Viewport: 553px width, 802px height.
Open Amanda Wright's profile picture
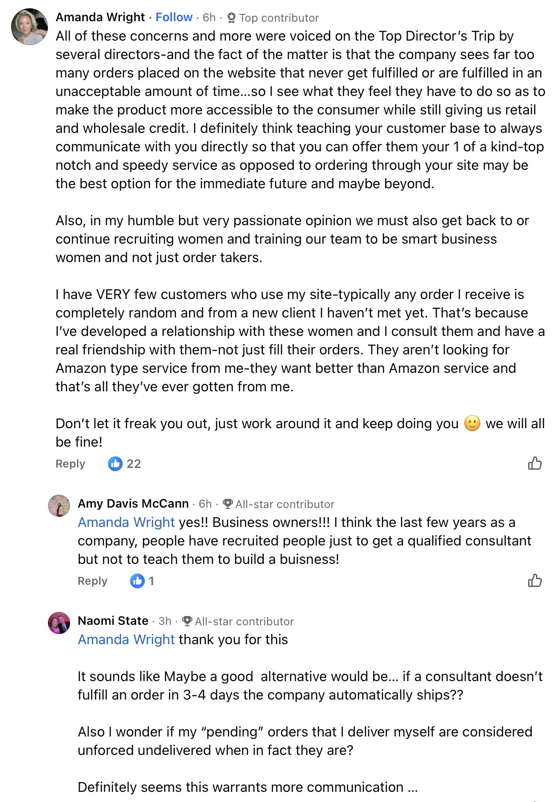click(30, 27)
